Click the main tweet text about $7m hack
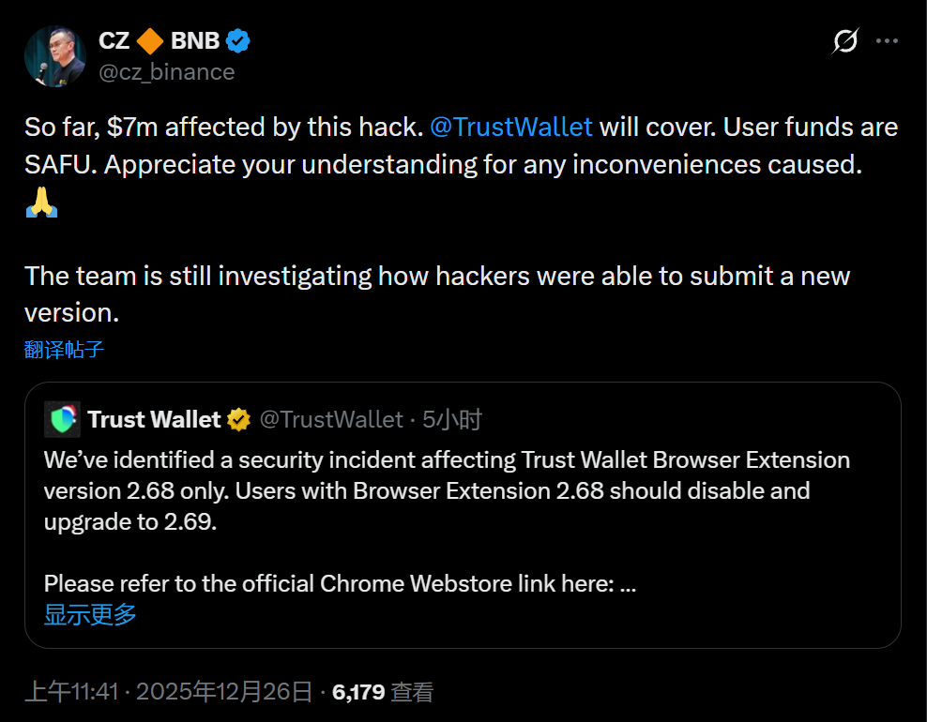This screenshot has height=722, width=927. (x=460, y=145)
